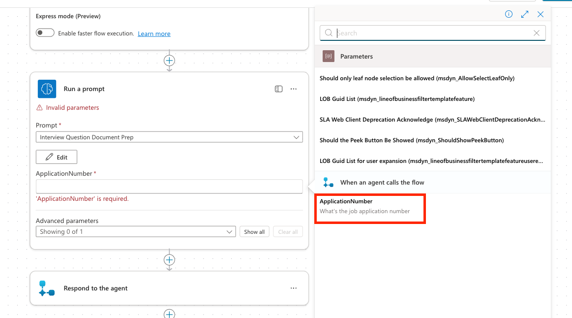Expand the dynamic content panel to full size

pyautogui.click(x=525, y=14)
